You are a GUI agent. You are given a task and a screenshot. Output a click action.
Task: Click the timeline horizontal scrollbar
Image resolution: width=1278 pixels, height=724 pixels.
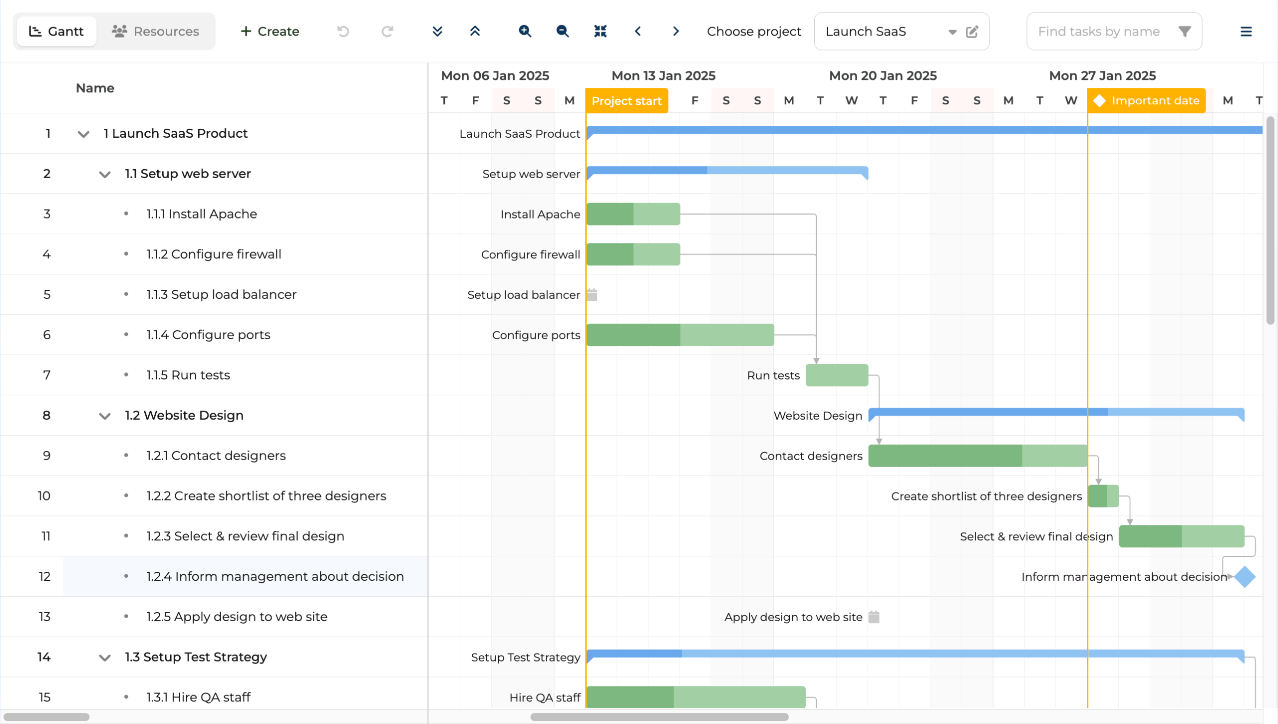pyautogui.click(x=659, y=717)
